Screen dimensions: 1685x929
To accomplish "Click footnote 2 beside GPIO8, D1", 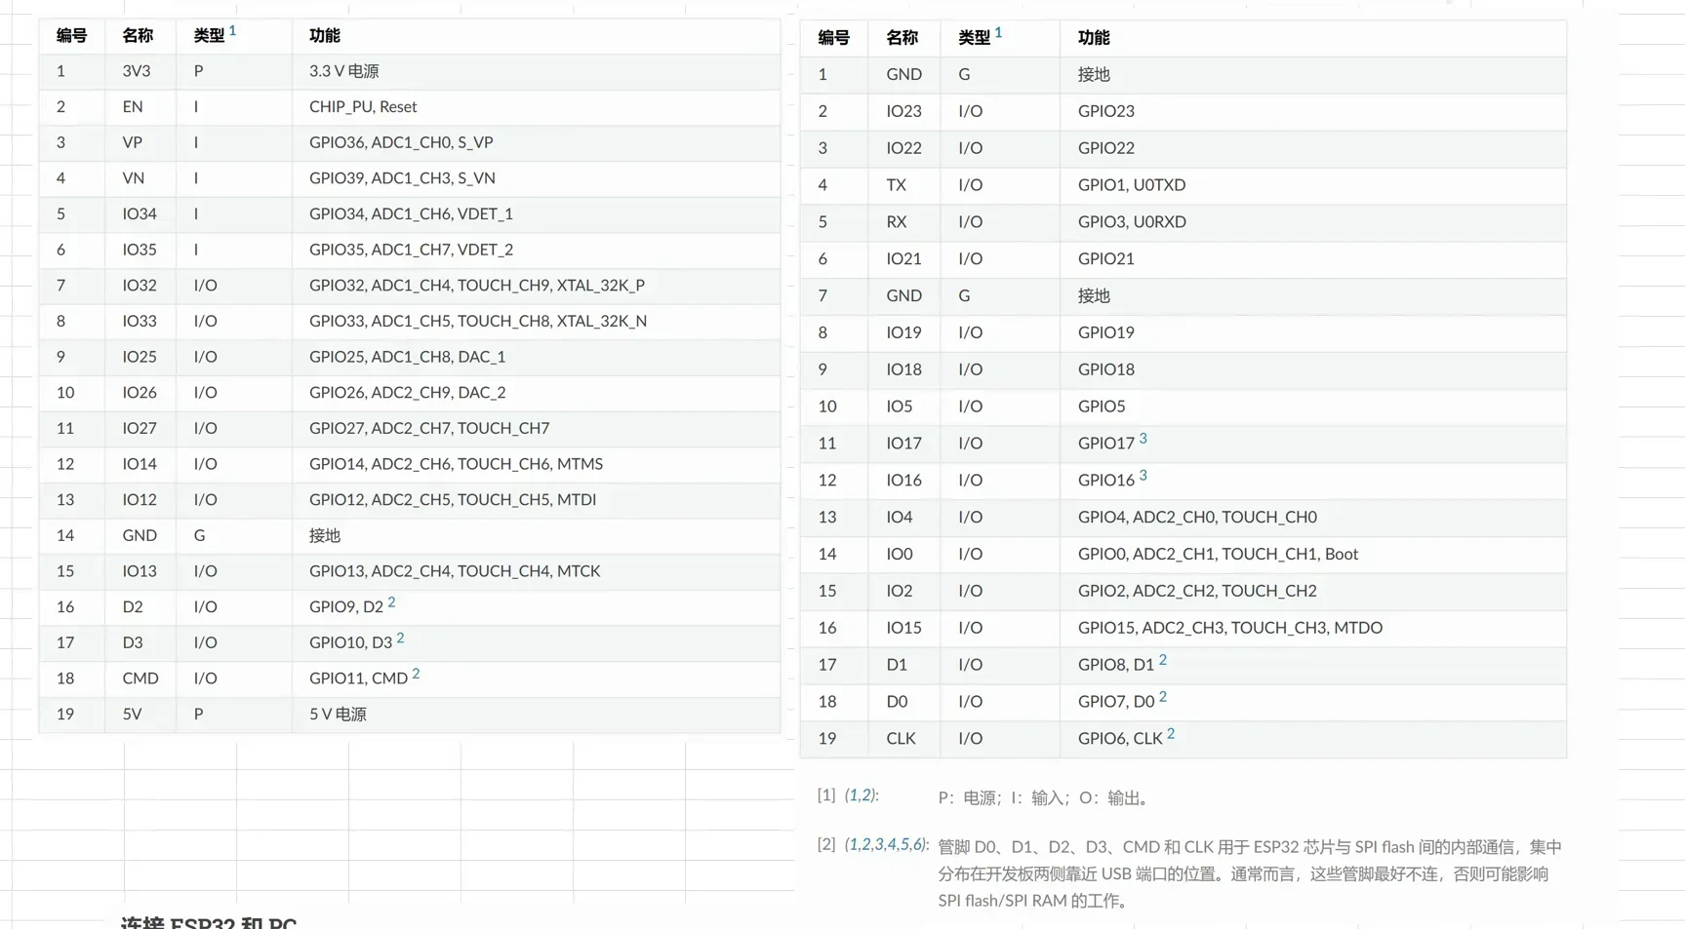I will pos(1162,660).
